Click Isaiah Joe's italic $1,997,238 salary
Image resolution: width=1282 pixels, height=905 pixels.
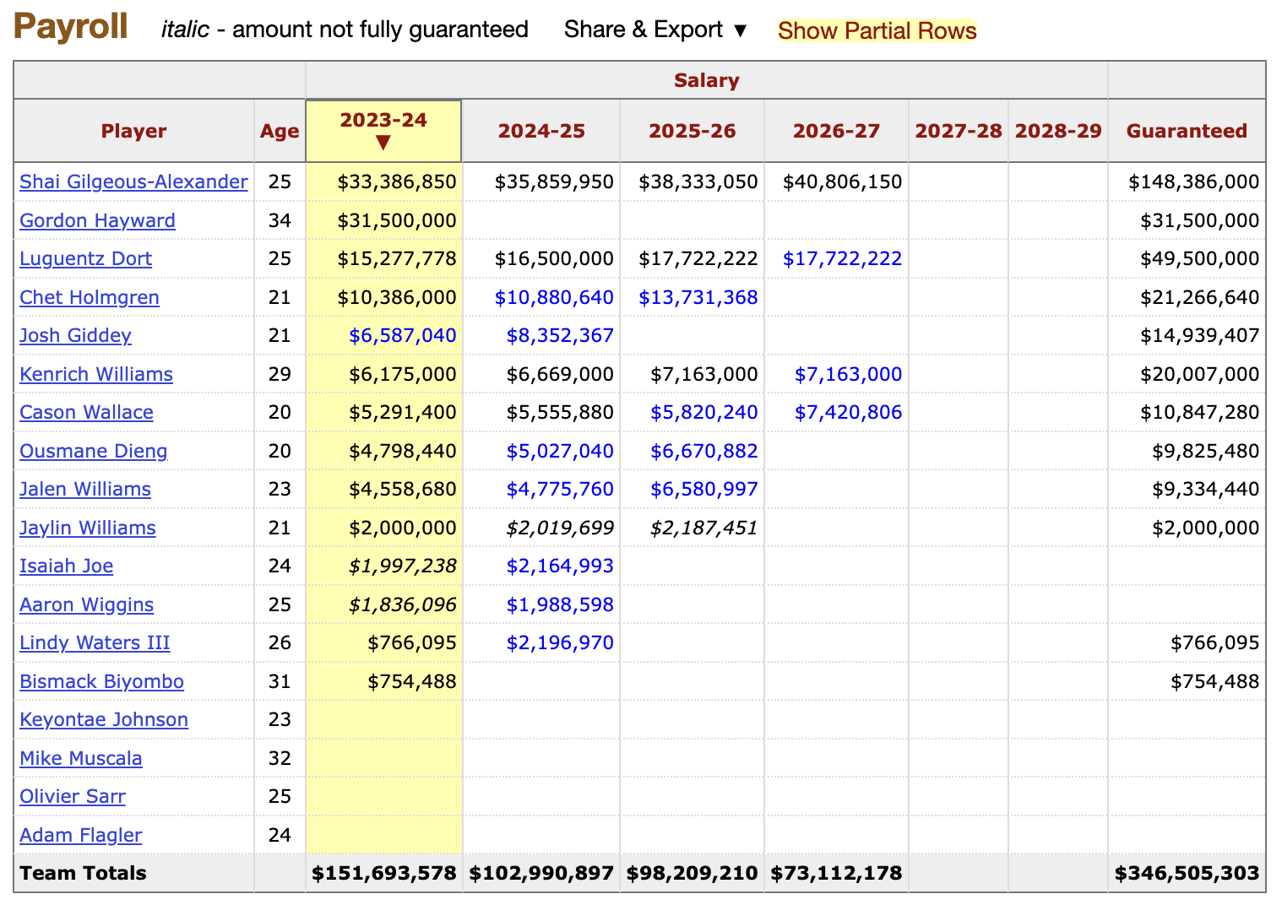[x=402, y=566]
